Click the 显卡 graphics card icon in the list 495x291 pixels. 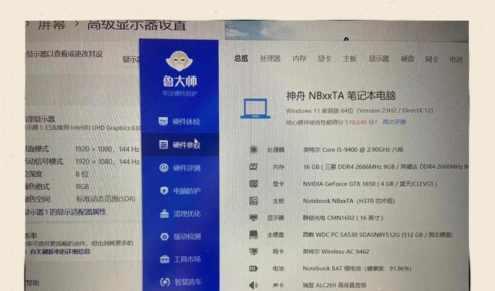(254, 183)
